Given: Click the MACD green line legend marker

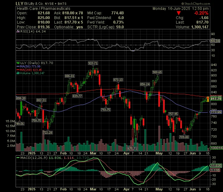Looking at the screenshot, I should click(18, 158).
